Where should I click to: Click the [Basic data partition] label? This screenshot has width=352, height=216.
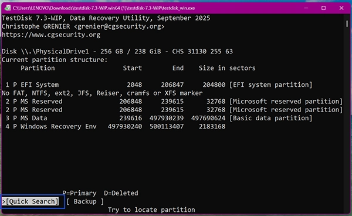point(270,118)
